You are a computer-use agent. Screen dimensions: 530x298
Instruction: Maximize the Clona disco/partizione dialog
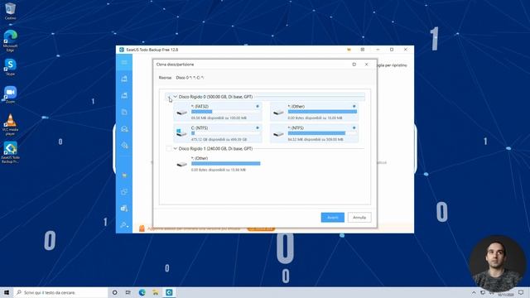[354, 65]
